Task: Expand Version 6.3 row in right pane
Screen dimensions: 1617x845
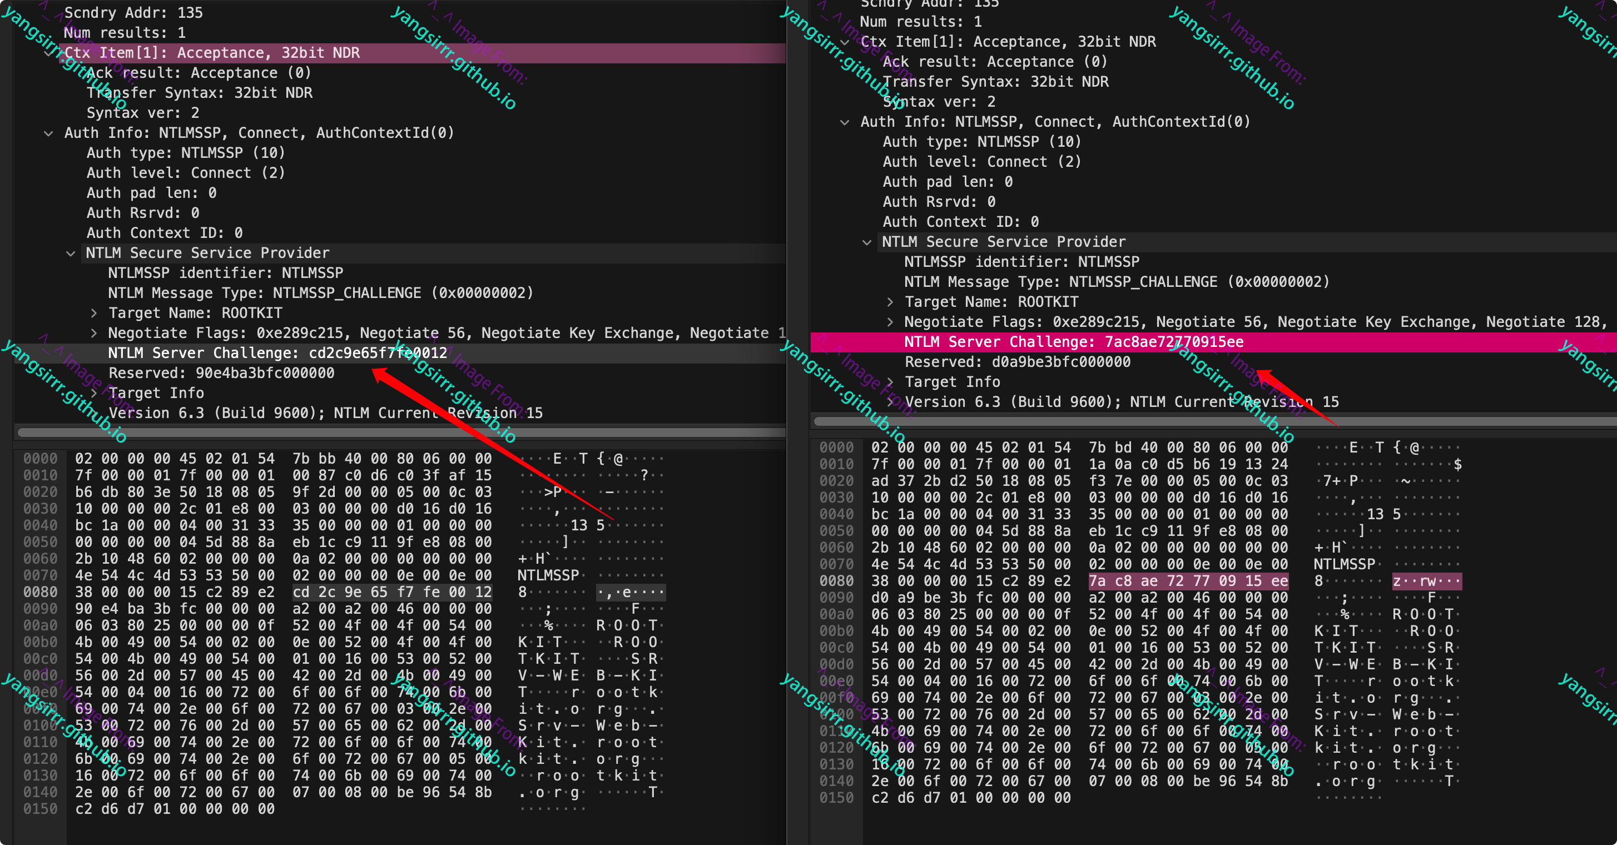Action: pyautogui.click(x=890, y=402)
